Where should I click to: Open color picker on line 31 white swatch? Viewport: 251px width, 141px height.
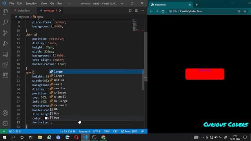[46, 118]
